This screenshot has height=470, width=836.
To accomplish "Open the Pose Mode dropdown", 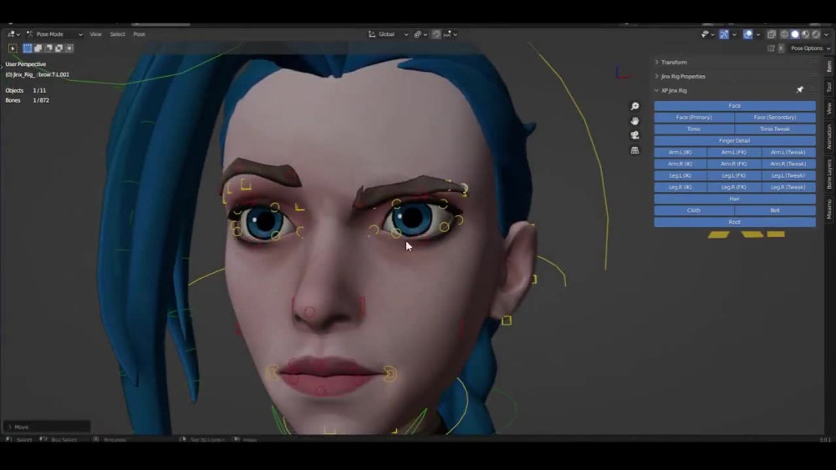I will (x=54, y=34).
